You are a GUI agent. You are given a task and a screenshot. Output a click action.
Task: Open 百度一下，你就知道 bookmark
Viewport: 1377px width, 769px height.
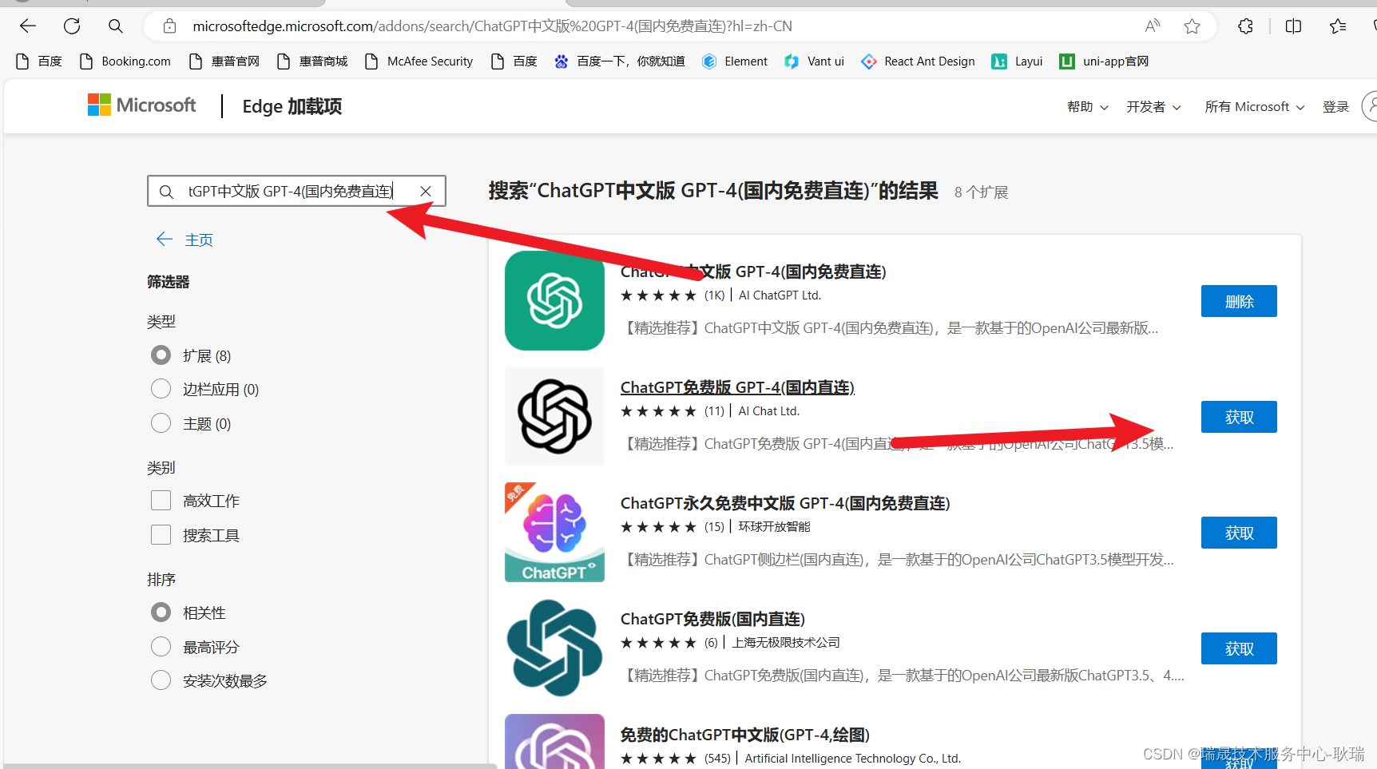[620, 61]
